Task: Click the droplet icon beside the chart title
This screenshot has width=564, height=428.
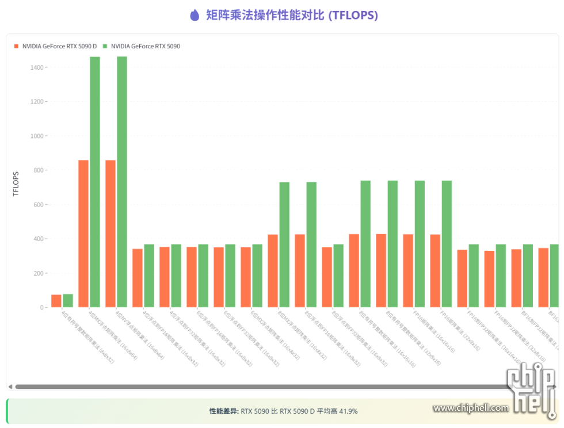Action: (195, 15)
